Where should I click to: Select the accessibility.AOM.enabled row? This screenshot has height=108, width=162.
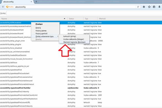coord(81,23)
